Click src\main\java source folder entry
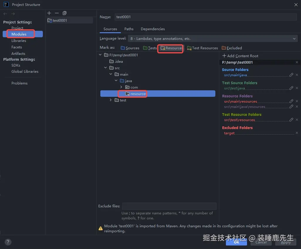The width and height of the screenshot is (301, 249). point(235,75)
